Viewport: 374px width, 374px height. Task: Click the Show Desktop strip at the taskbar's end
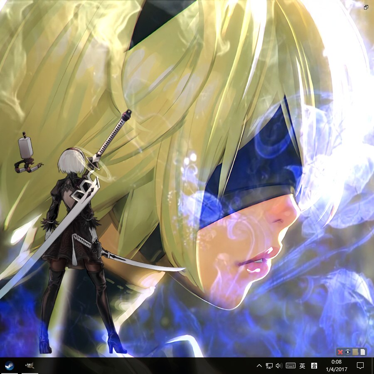point(372,366)
